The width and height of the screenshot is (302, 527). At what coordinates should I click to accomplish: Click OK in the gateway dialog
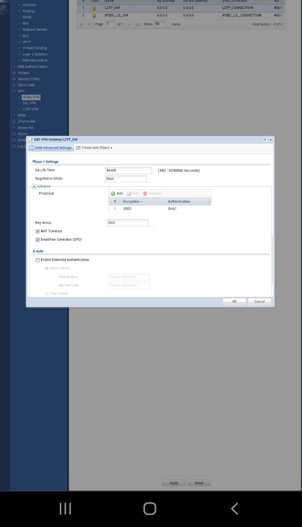point(235,301)
